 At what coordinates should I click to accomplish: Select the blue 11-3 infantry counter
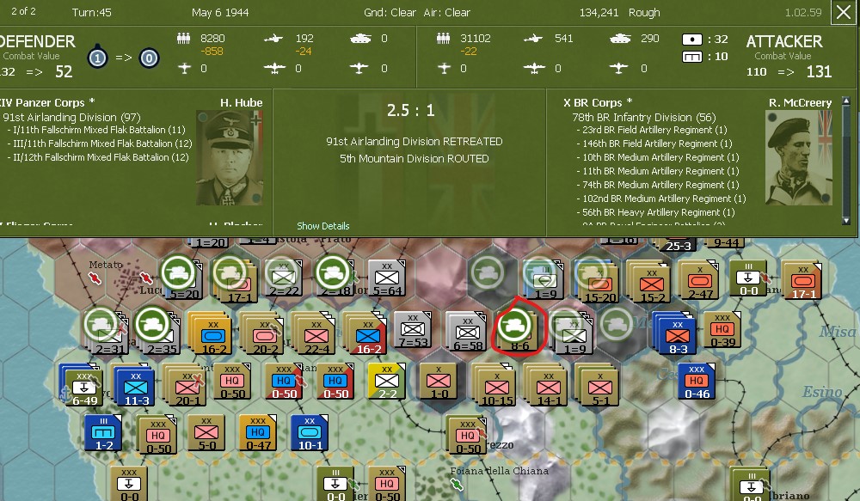[135, 386]
